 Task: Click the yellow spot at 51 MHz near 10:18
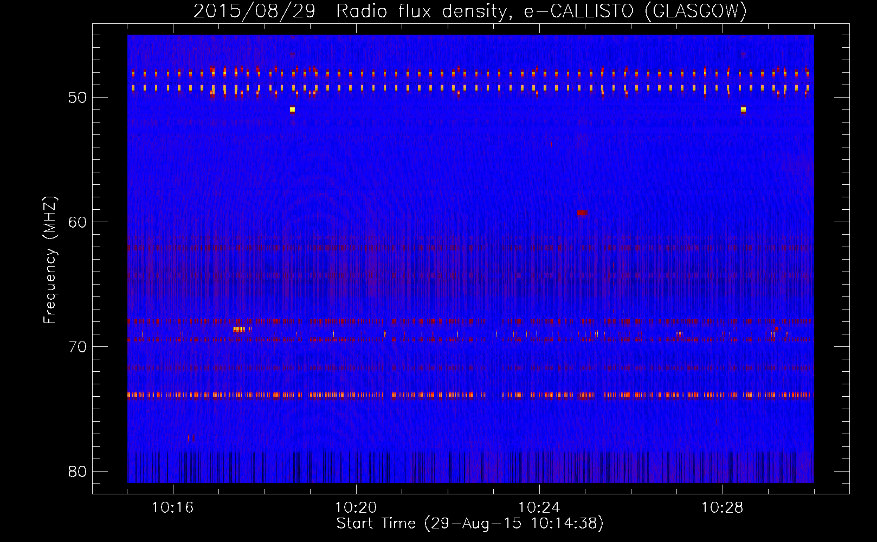(292, 109)
